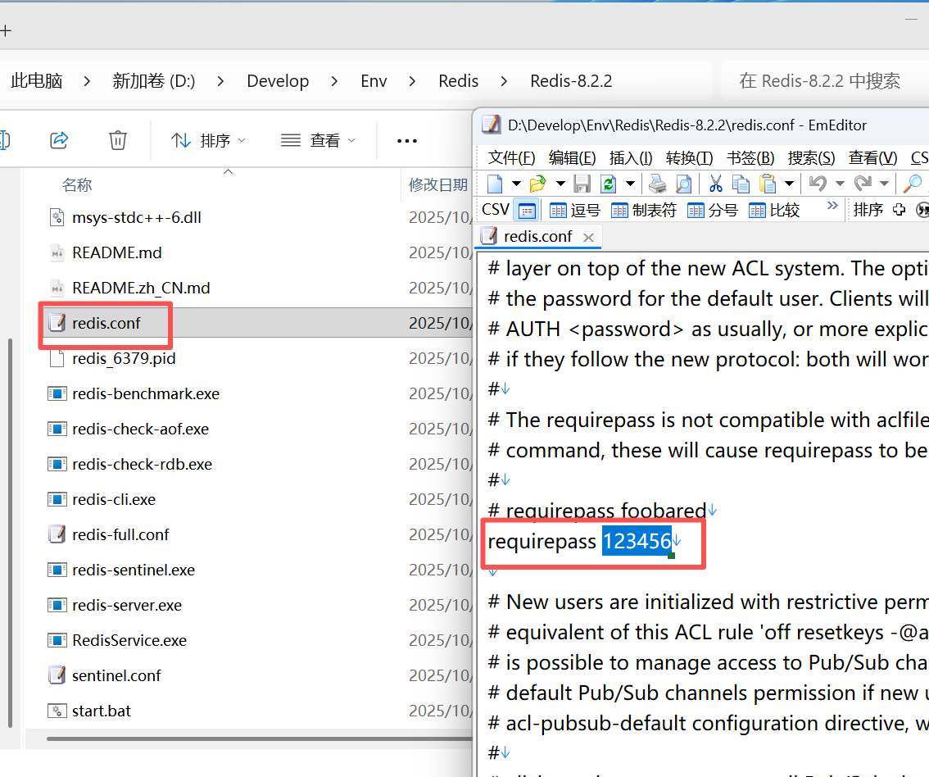Click the Open file folder icon in EmEditor
Screen dimensions: 929x777
pyautogui.click(x=538, y=184)
